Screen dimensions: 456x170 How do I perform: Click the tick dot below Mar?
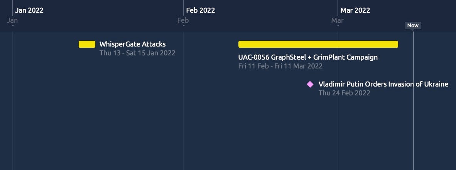tap(338, 26)
